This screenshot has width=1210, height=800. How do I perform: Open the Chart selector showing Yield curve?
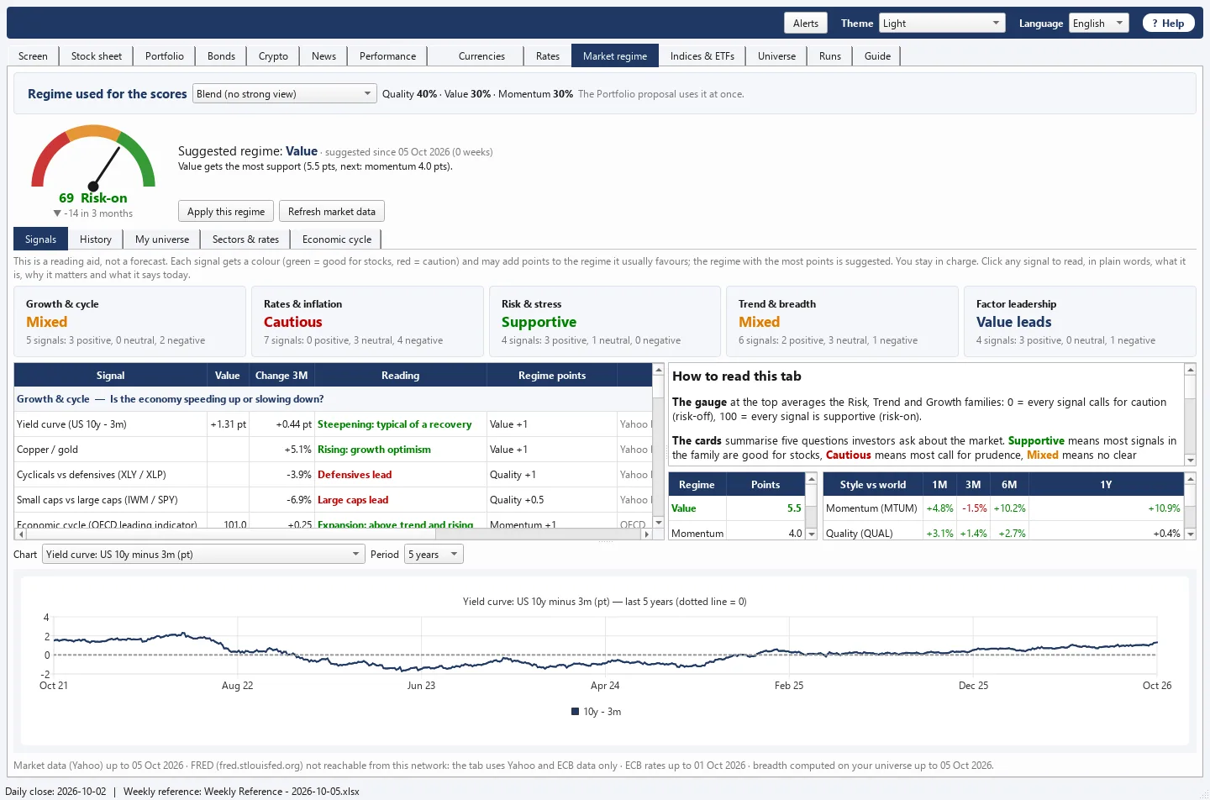pos(203,555)
